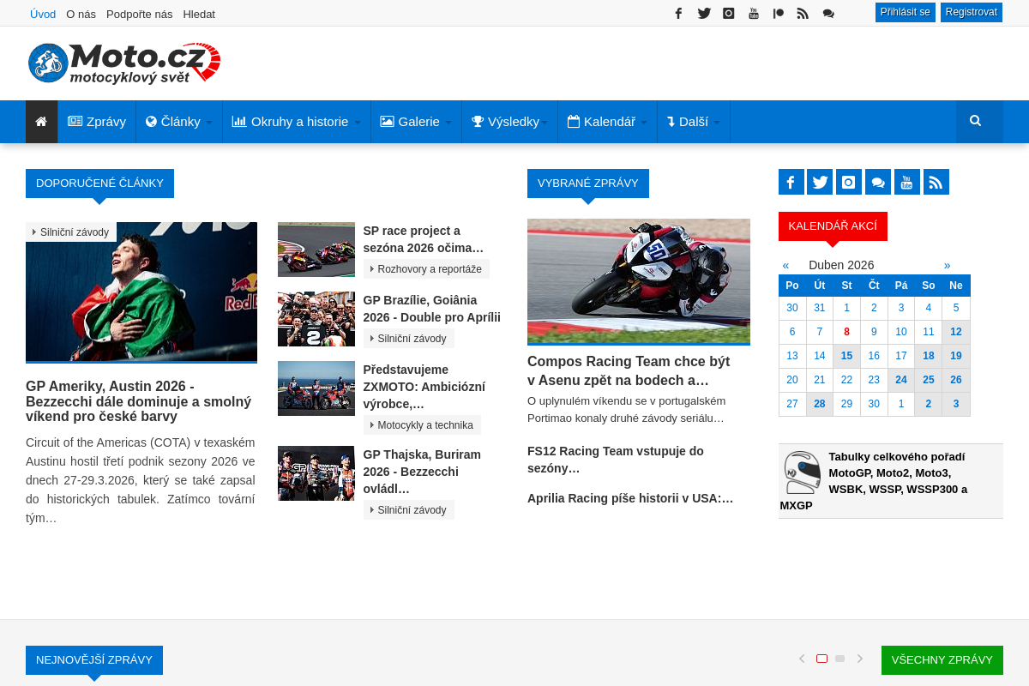Click the blue Instagram sidebar button

[849, 182]
